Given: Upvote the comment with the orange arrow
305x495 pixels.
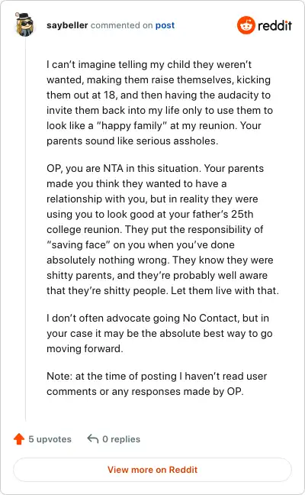Looking at the screenshot, I should [19, 438].
